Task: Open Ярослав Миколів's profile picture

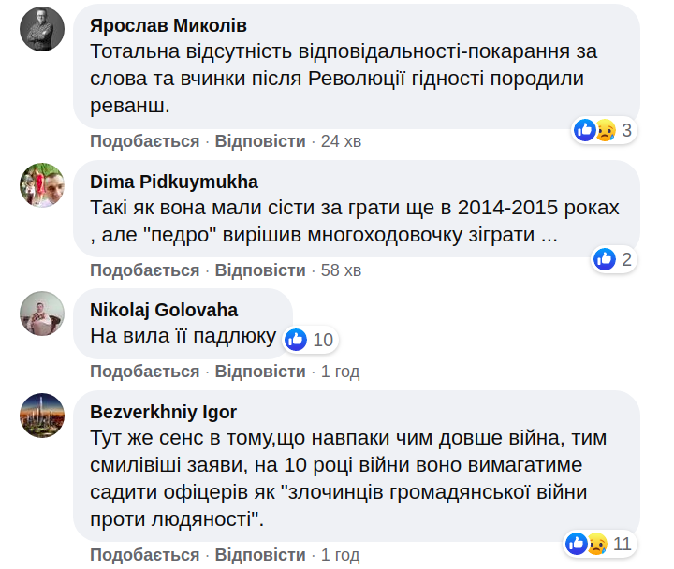Action: tap(42, 29)
